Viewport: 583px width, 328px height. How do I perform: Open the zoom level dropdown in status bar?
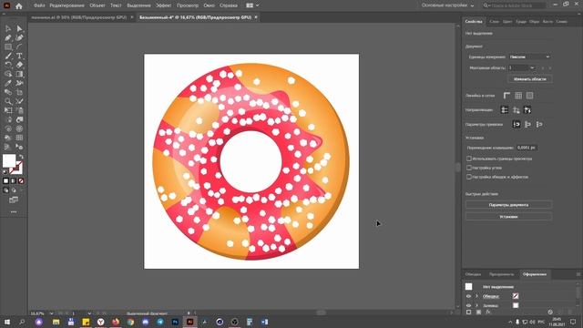tap(51, 313)
